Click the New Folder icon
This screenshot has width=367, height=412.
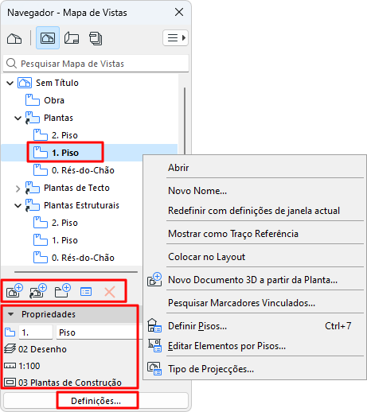tap(63, 291)
